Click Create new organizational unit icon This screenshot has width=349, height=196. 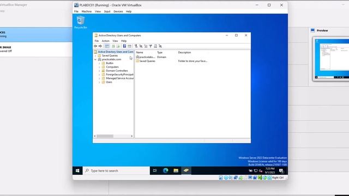pyautogui.click(x=146, y=46)
